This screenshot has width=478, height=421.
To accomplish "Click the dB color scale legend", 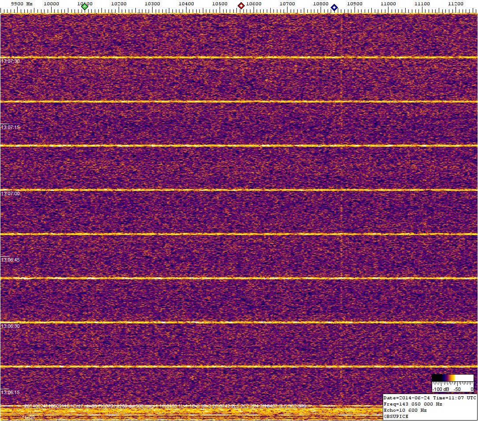I will [x=452, y=383].
